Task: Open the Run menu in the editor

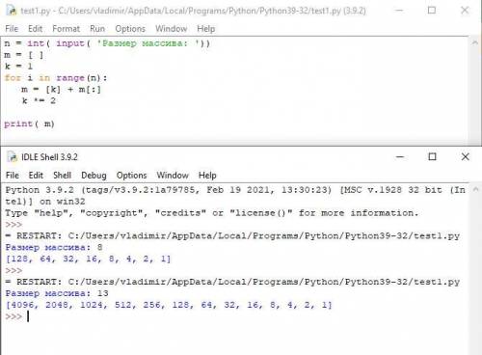Action: (97, 29)
